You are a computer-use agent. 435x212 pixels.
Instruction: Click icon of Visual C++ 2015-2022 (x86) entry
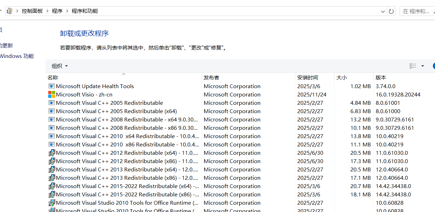[x=51, y=194]
